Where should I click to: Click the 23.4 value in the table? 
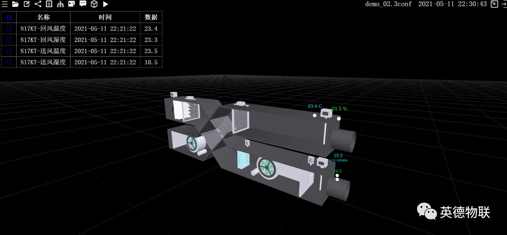point(151,29)
